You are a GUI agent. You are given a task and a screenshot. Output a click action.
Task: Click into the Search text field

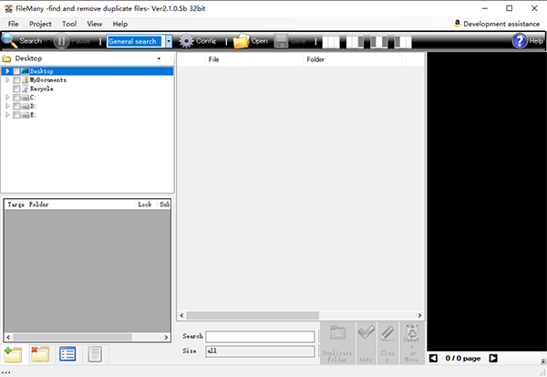pos(260,337)
